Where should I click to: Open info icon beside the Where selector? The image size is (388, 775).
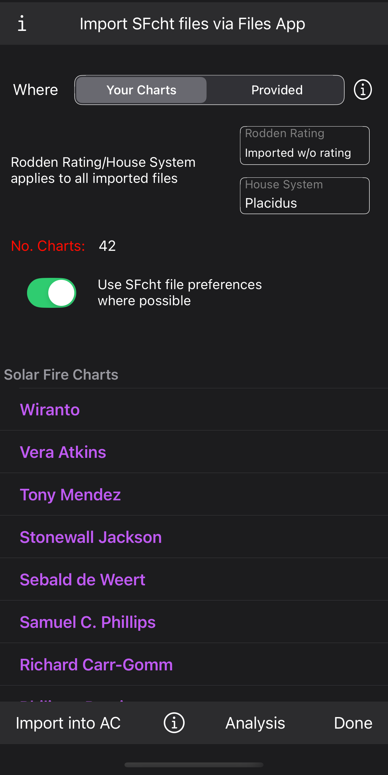point(363,90)
